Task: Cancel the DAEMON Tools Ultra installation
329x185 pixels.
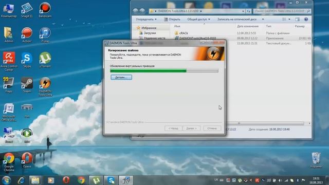Action: click(212, 128)
